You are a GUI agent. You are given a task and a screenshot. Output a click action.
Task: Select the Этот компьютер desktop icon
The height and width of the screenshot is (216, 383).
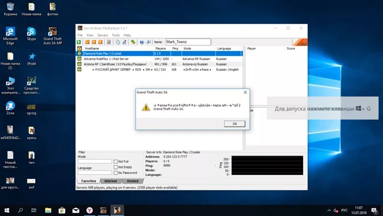(10, 86)
